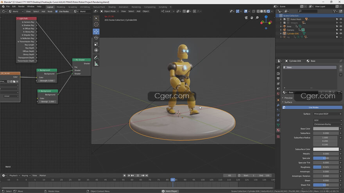Screen dimensions: 344x193
Task: Adjust the Roughness slider
Action: [326, 167]
